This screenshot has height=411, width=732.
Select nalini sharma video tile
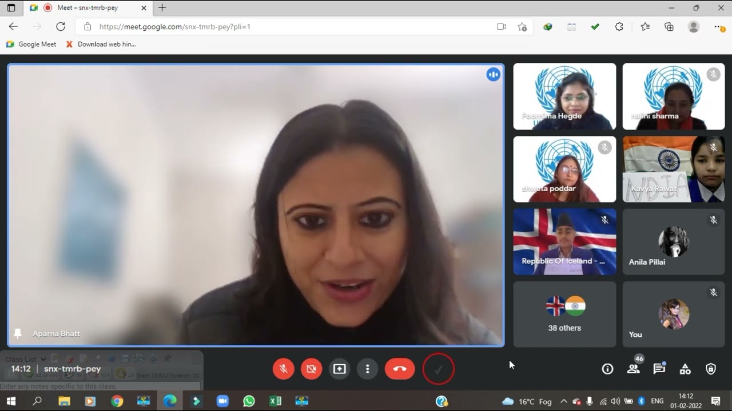tap(674, 96)
